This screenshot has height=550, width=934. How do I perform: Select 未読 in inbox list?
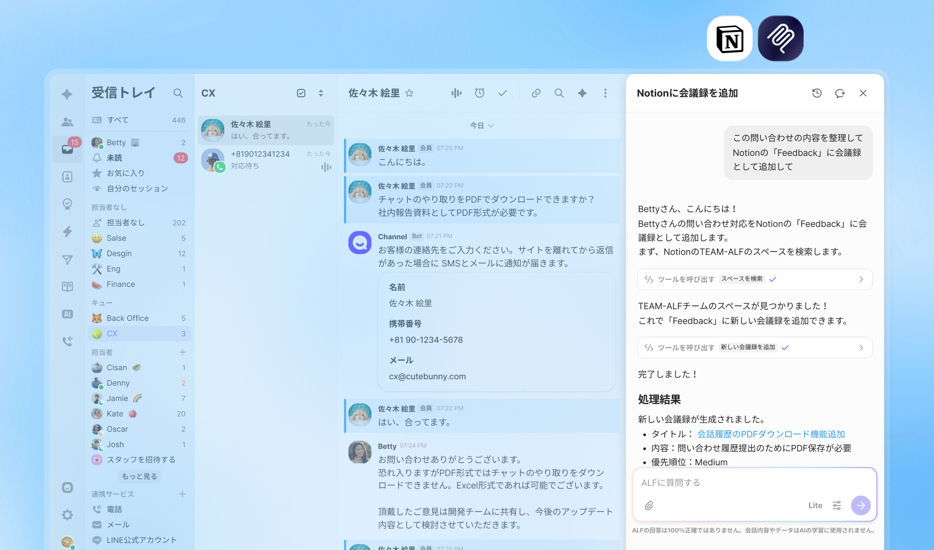coord(114,158)
